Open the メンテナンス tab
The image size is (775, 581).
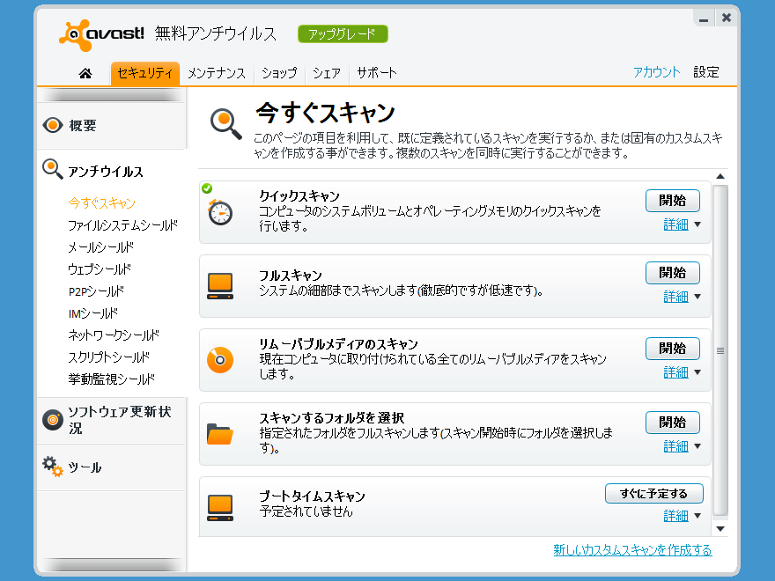(x=217, y=74)
